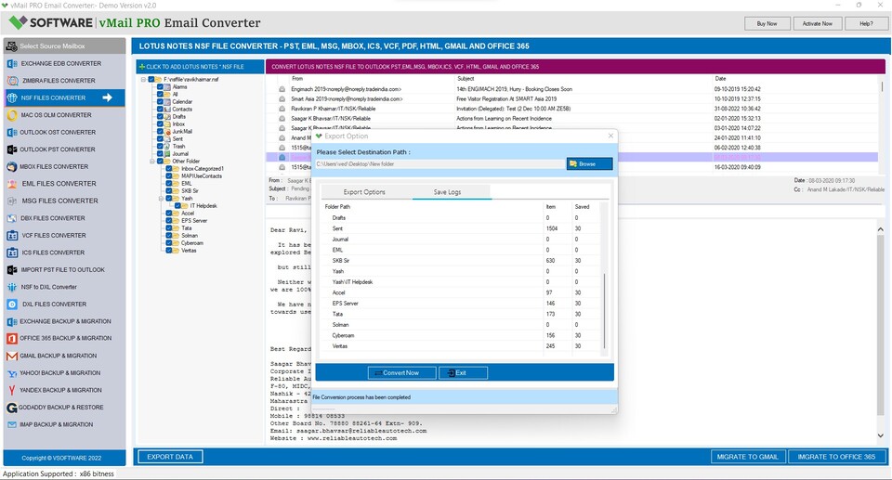Click the Exit button in Export Option dialog
892x480 pixels.
coord(463,373)
